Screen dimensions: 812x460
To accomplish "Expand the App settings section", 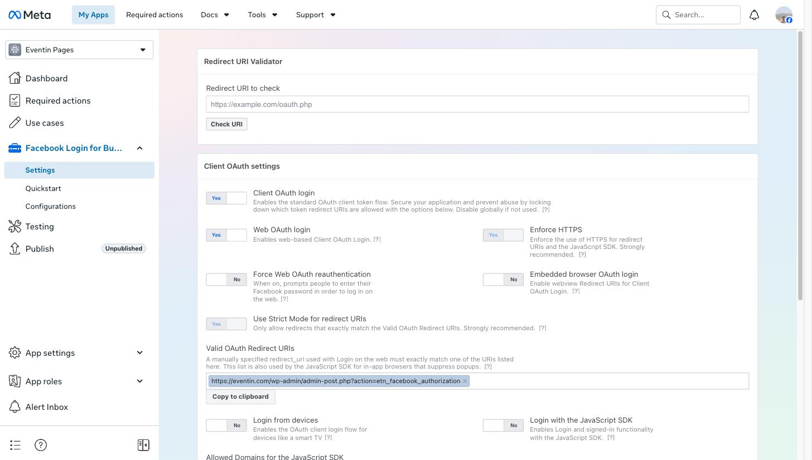I will (140, 353).
